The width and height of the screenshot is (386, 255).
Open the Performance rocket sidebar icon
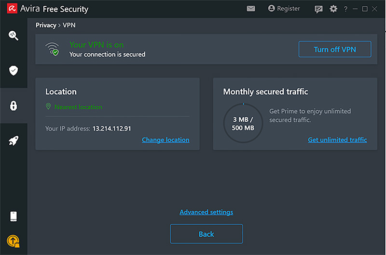(x=14, y=141)
